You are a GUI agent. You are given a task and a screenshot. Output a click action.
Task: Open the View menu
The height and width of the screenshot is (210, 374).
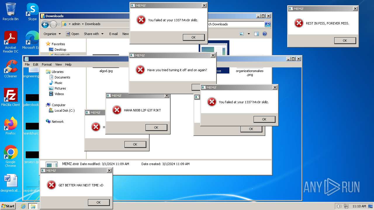[x=58, y=64]
